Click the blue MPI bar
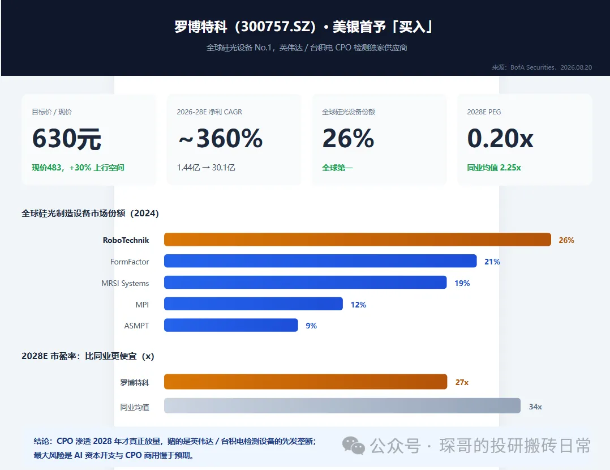This screenshot has height=470, width=610. point(254,304)
